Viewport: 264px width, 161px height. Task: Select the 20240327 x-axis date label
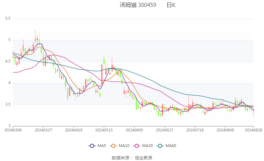pyautogui.click(x=43, y=130)
